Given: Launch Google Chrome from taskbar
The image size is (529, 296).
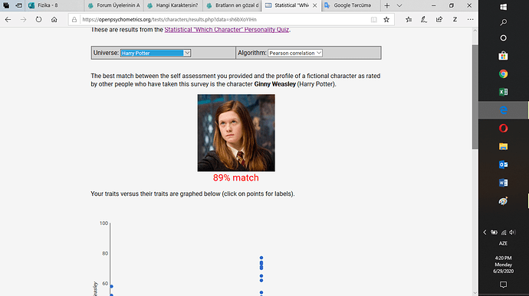Looking at the screenshot, I should (504, 73).
